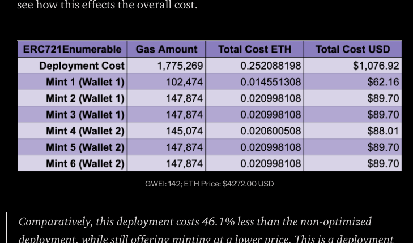Image resolution: width=413 pixels, height=243 pixels.
Task: Select the Mint 2 (Wallet 1) label
Action: [85, 98]
